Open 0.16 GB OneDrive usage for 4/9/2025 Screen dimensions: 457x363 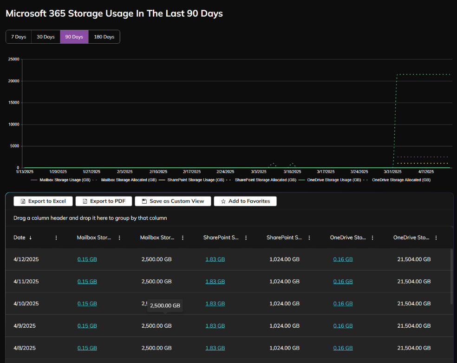click(343, 326)
